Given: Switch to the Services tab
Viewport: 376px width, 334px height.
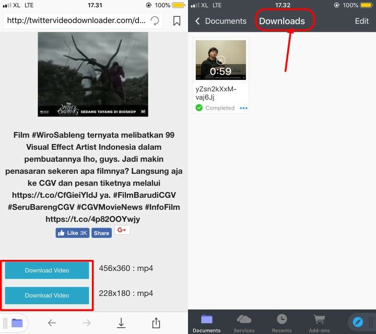Looking at the screenshot, I should (244, 324).
